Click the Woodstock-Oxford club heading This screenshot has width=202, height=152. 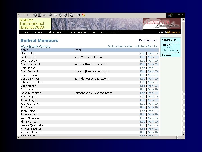36,46
